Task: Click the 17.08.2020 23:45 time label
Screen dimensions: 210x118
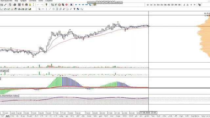Action: tap(148, 113)
